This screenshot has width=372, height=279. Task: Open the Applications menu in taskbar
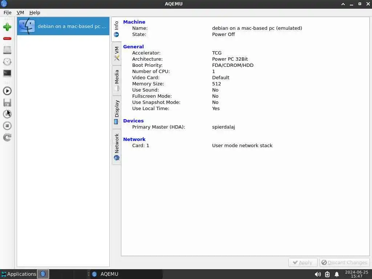point(19,274)
